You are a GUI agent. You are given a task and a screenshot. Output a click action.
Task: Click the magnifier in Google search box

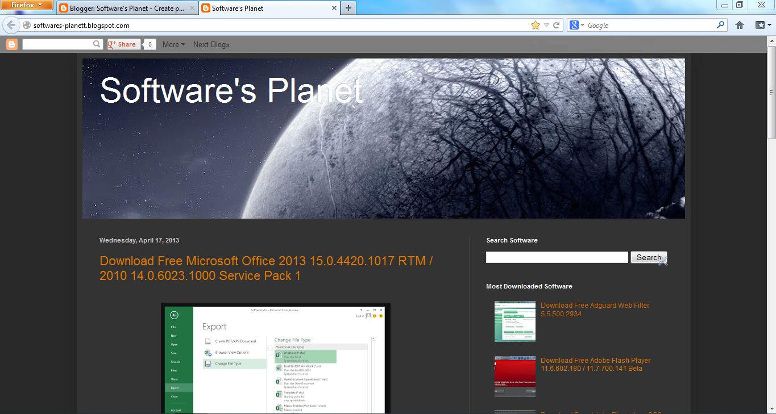(721, 25)
